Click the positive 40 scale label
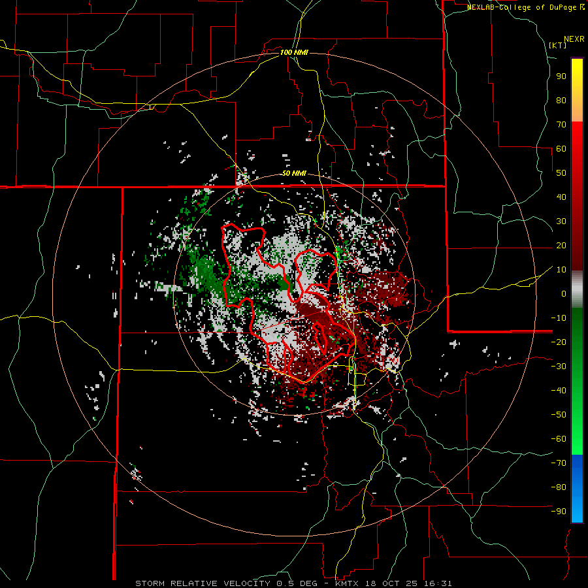Viewport: 588px width, 588px height. 561,197
